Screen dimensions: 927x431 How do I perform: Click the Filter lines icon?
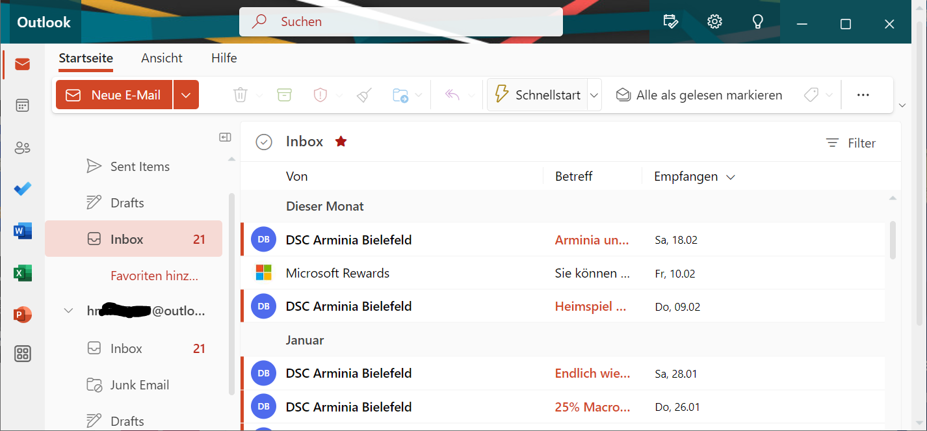832,143
